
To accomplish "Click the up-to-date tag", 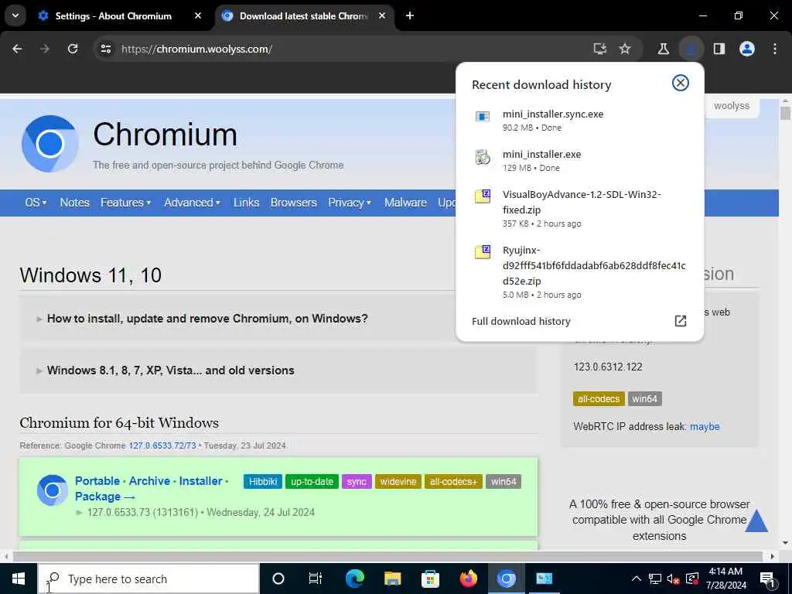I will 312,481.
